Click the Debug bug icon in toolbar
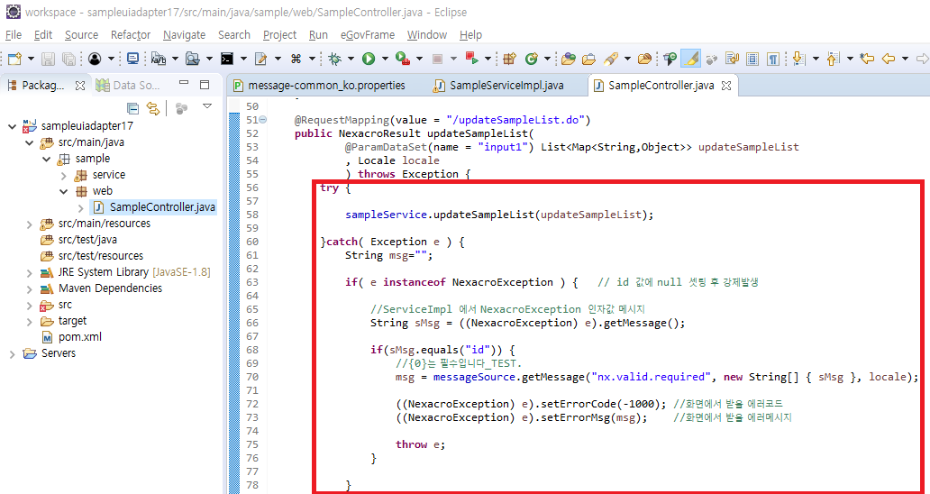Screen dimensions: 930x494 coord(334,59)
